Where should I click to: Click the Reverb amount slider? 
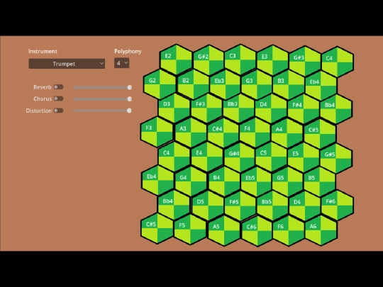click(x=103, y=87)
